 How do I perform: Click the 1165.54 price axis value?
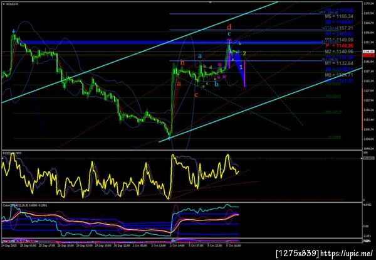[x=368, y=13]
